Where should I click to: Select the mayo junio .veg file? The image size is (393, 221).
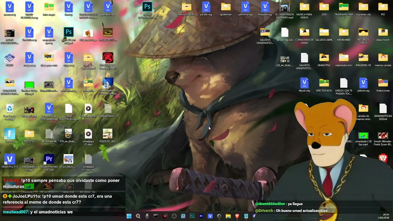tap(49, 36)
